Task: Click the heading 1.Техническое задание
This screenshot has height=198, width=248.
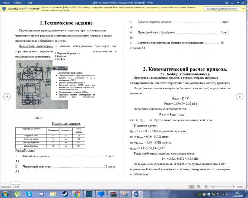Action: [66, 23]
